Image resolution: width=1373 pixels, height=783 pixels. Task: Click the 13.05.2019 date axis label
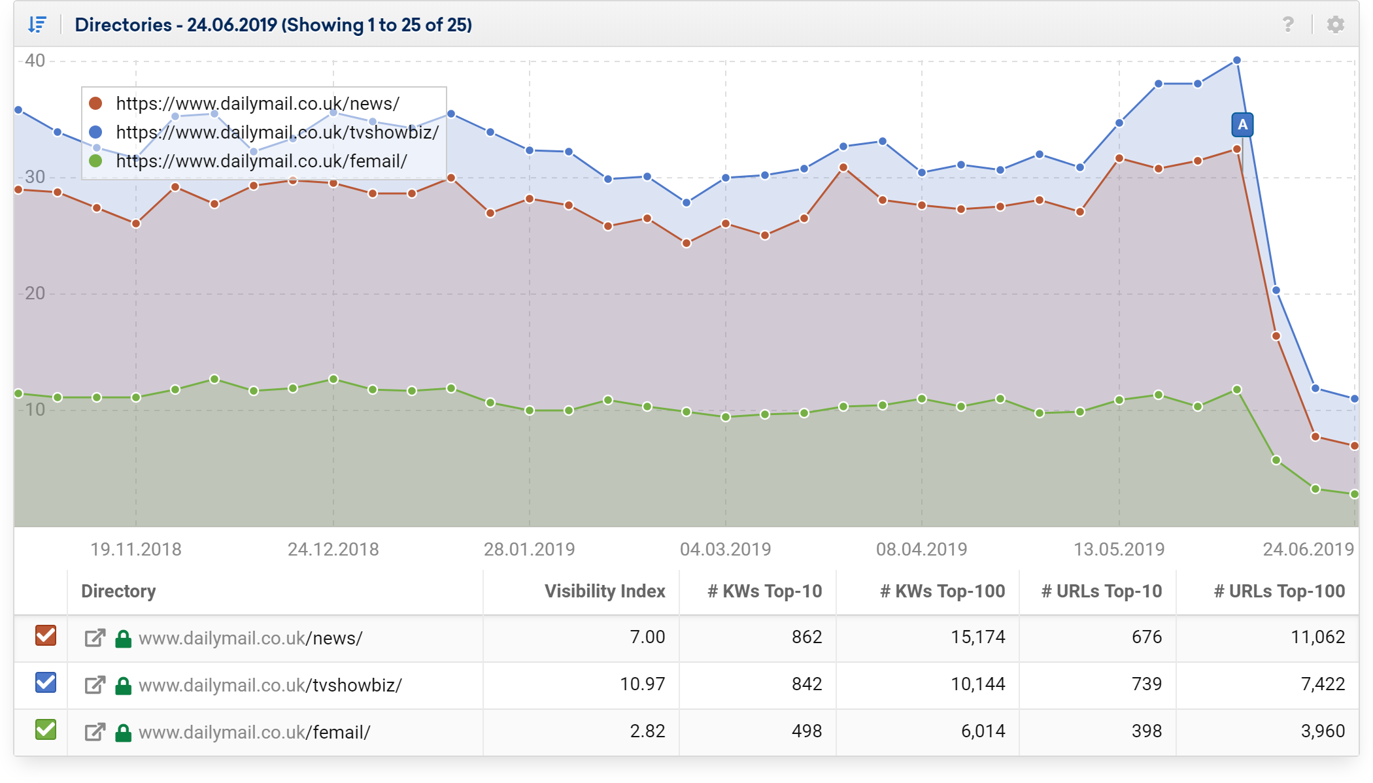tap(1119, 550)
